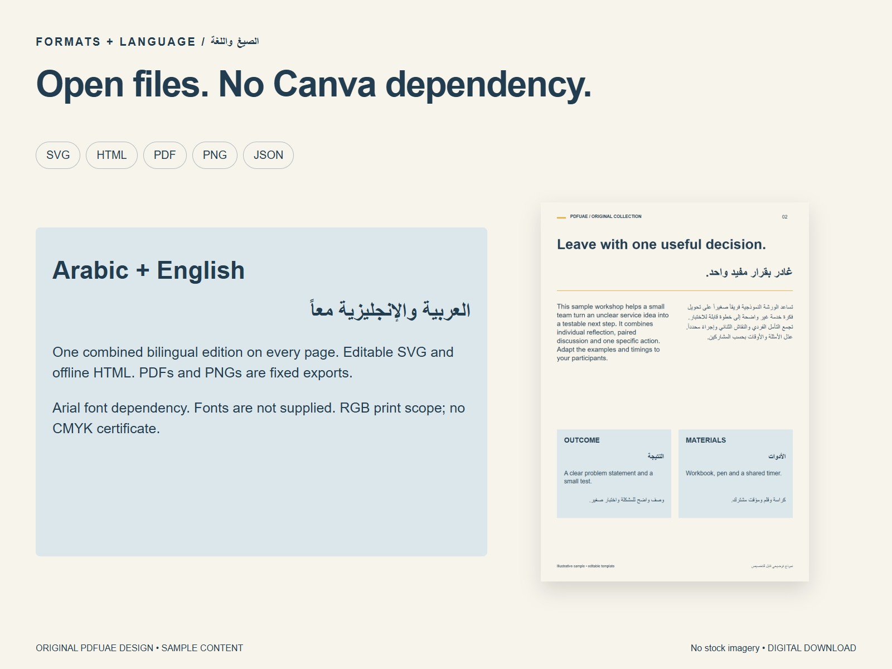This screenshot has height=669, width=892.
Task: Click the "FORMATS + LANGUAGE" eyebrow label
Action: coord(116,42)
